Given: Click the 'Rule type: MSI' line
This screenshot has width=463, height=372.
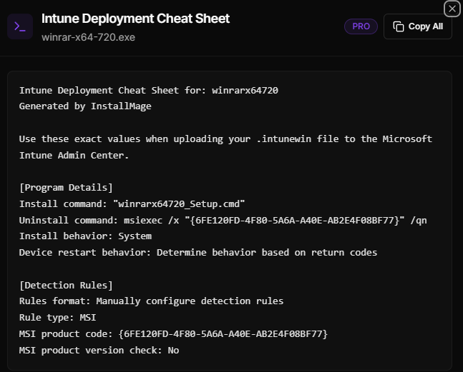Looking at the screenshot, I should click(57, 318).
